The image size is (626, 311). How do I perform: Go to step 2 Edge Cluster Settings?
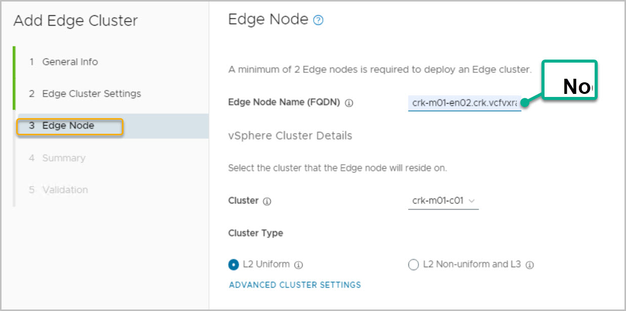(x=91, y=94)
